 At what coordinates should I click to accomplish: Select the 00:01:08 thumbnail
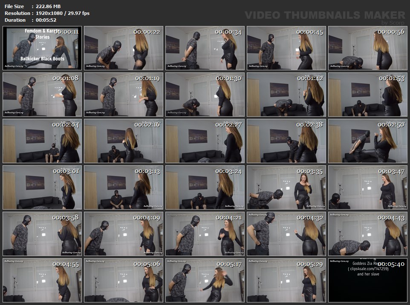pyautogui.click(x=42, y=95)
